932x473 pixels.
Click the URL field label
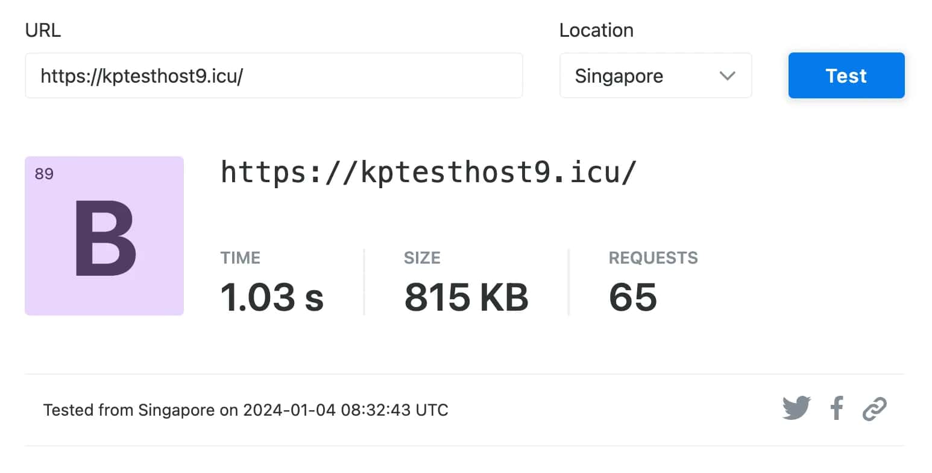coord(43,31)
